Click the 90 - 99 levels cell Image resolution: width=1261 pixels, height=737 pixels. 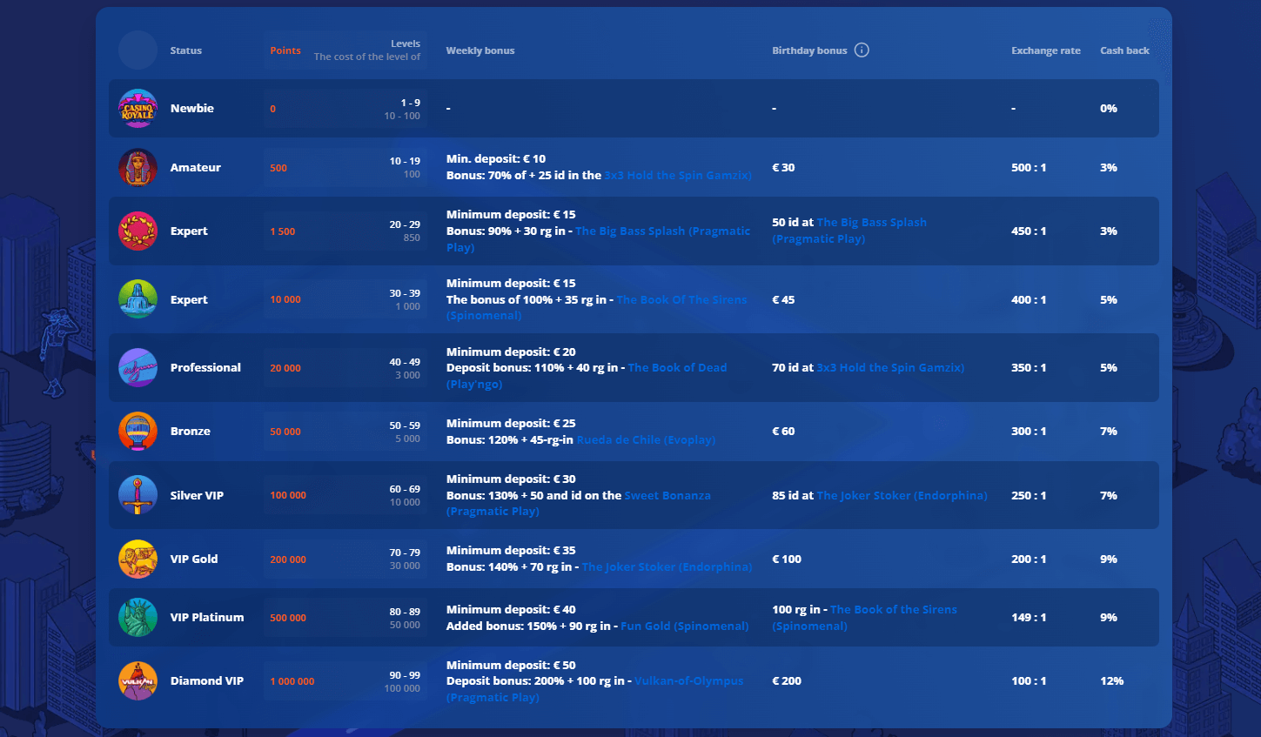pyautogui.click(x=405, y=675)
